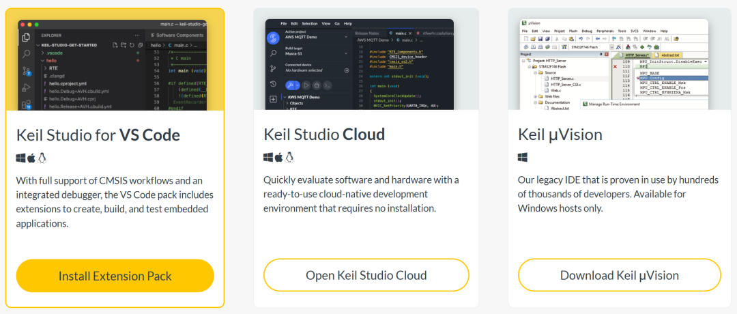
Task: Click the Install Extension Pack button
Action: point(115,276)
